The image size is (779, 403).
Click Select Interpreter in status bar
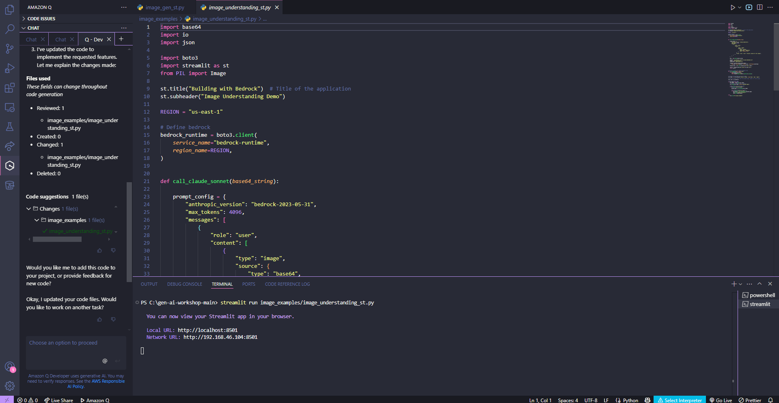click(x=680, y=400)
